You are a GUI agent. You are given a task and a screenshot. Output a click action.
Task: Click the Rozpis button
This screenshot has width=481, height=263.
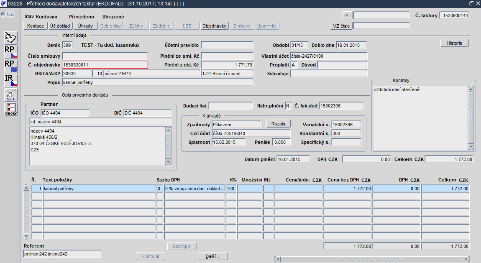click(278, 124)
